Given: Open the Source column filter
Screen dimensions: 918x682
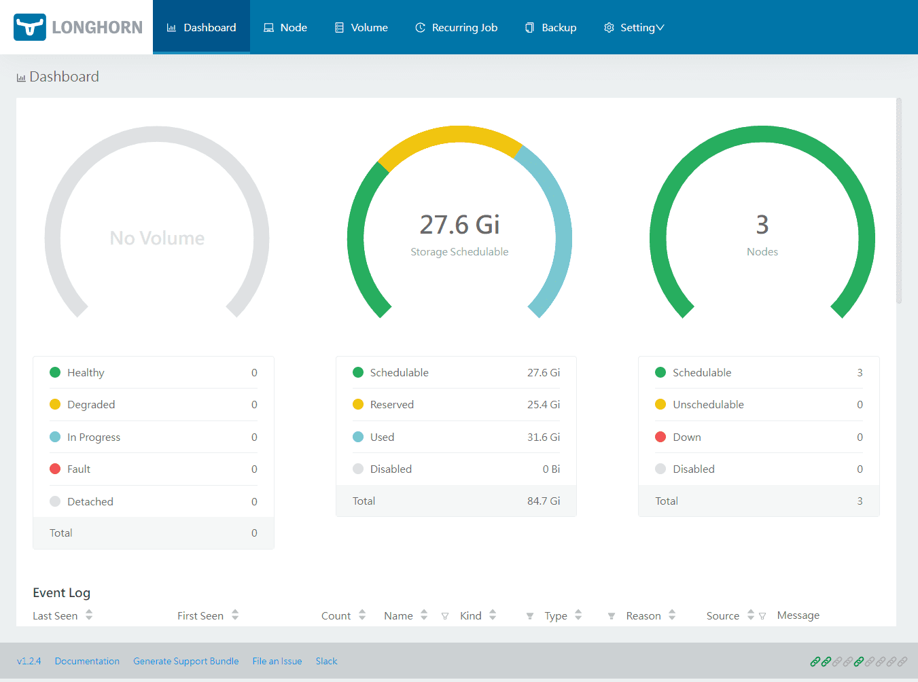Looking at the screenshot, I should pos(762,616).
